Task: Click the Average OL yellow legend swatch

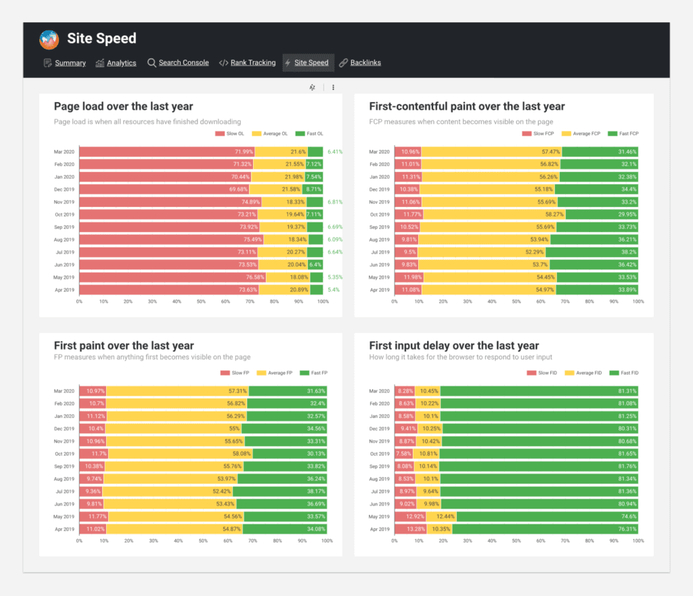Action: [x=256, y=134]
